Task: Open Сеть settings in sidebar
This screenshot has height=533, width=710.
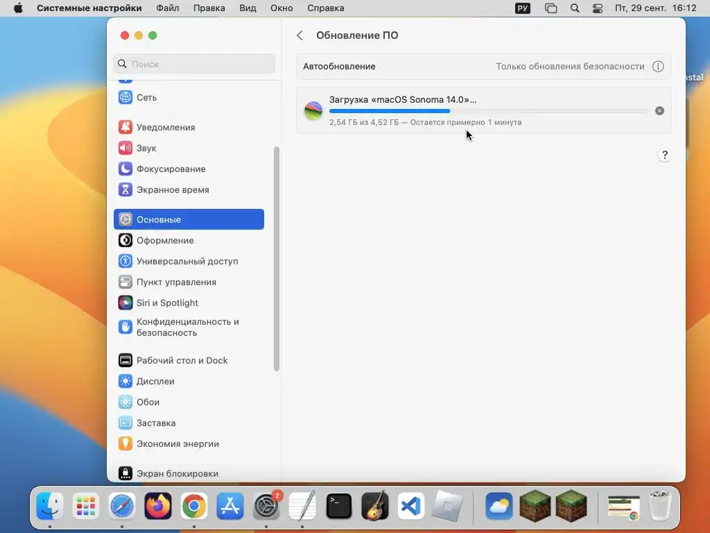Action: [189, 97]
